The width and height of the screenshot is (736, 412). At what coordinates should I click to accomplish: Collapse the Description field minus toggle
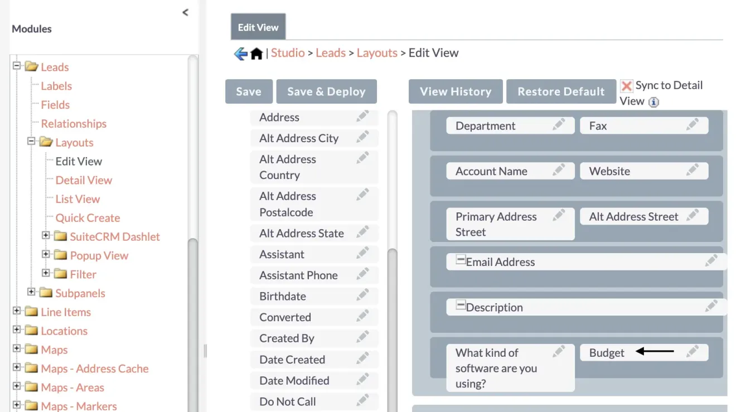[461, 305]
